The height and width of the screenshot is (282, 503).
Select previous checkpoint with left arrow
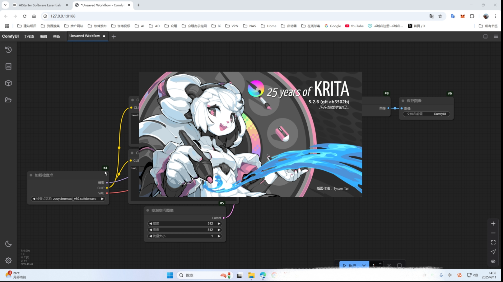pos(34,199)
